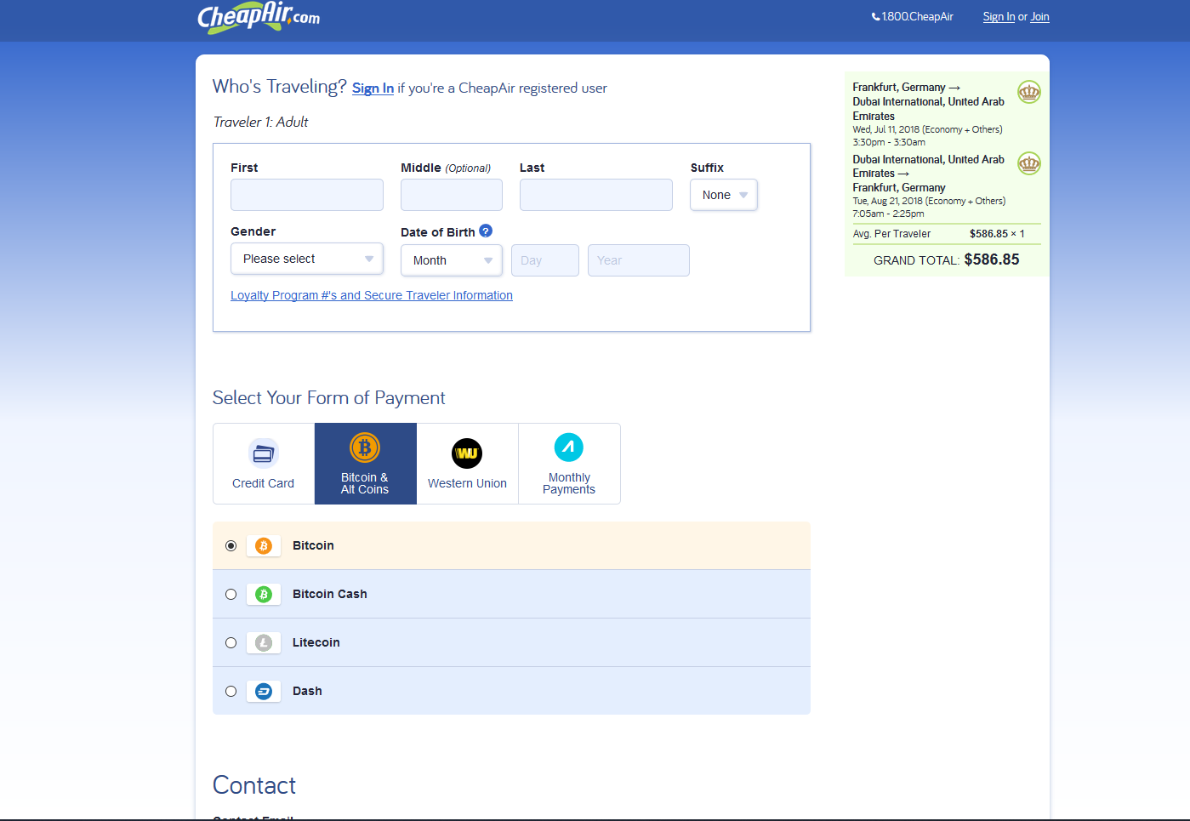Open the Suffix dropdown

[724, 195]
